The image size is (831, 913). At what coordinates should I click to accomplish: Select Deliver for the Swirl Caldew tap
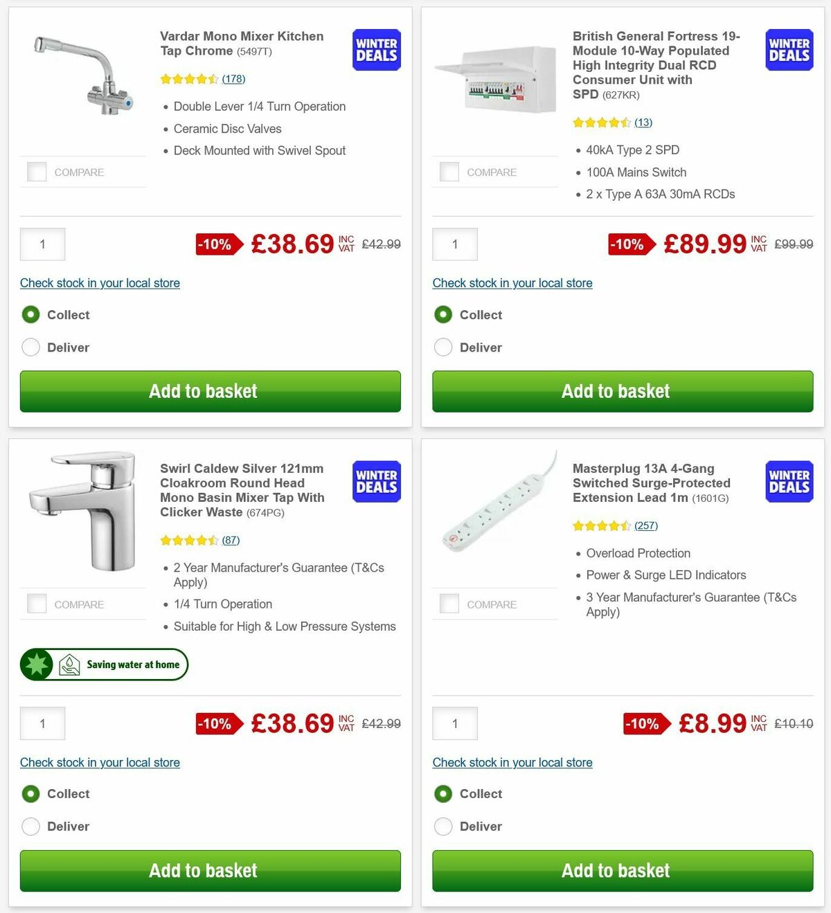(x=30, y=826)
